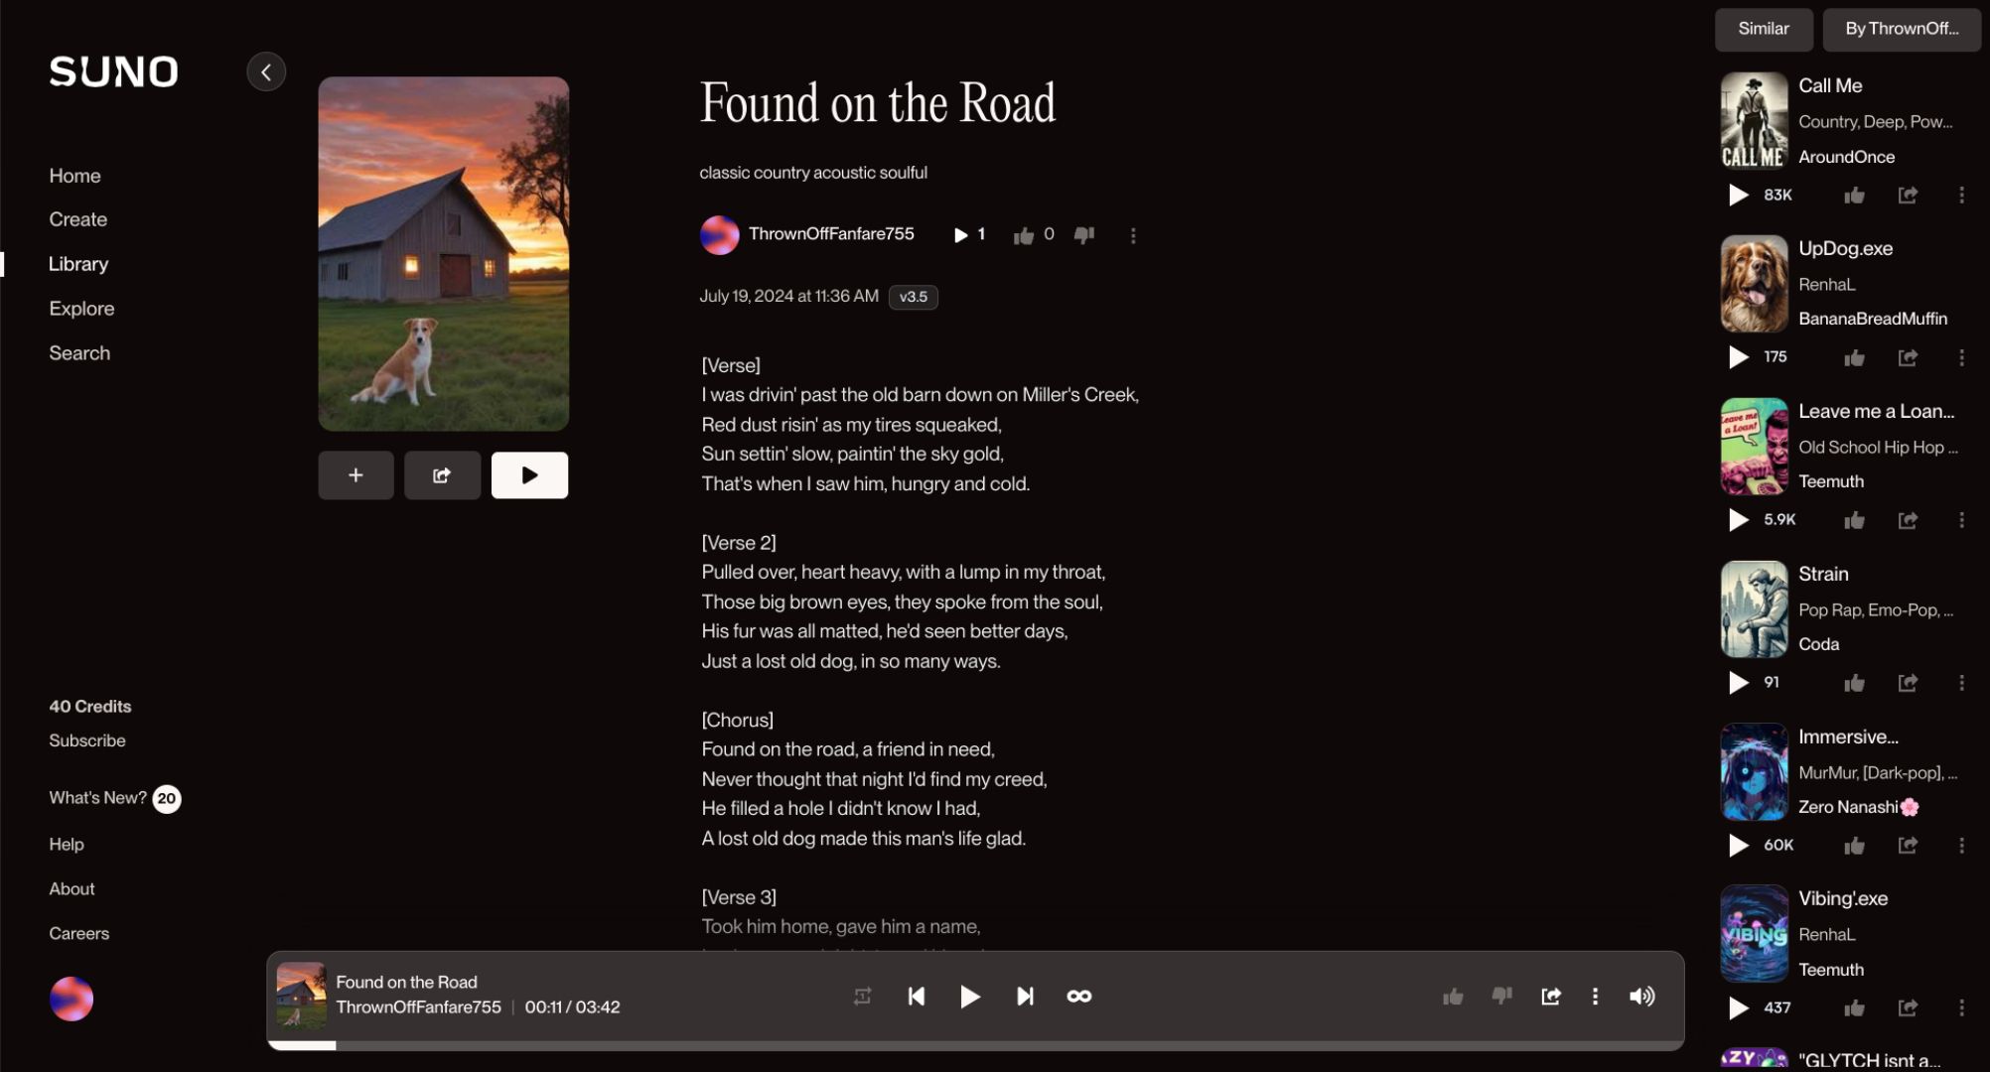
Task: Open Search in the sidebar
Action: (79, 353)
